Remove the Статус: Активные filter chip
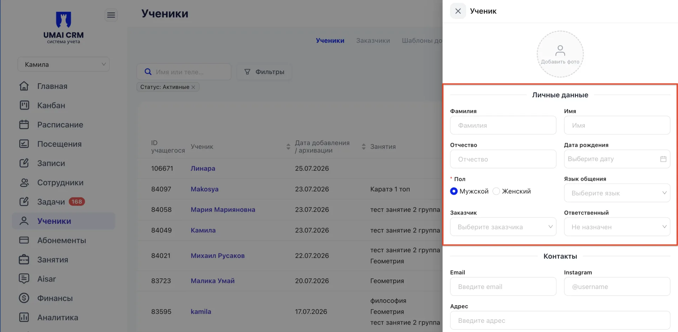 [194, 87]
